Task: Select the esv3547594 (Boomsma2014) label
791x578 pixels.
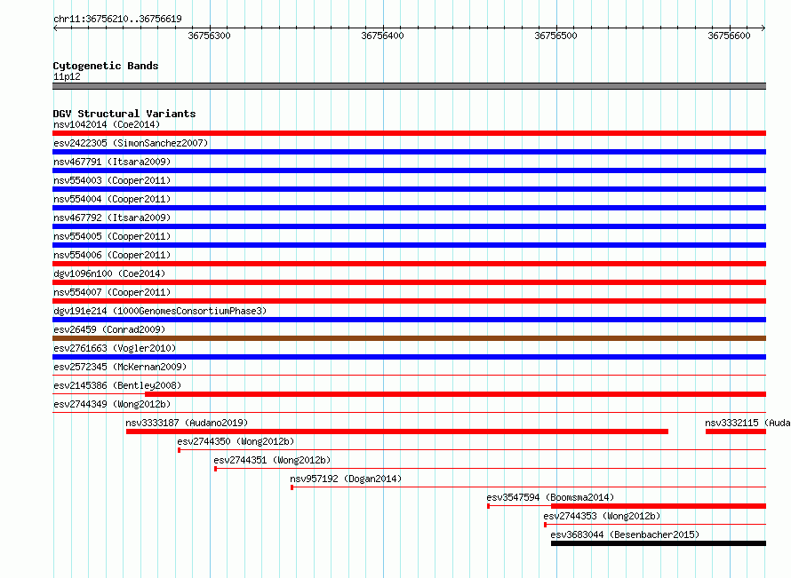Action: coord(550,497)
